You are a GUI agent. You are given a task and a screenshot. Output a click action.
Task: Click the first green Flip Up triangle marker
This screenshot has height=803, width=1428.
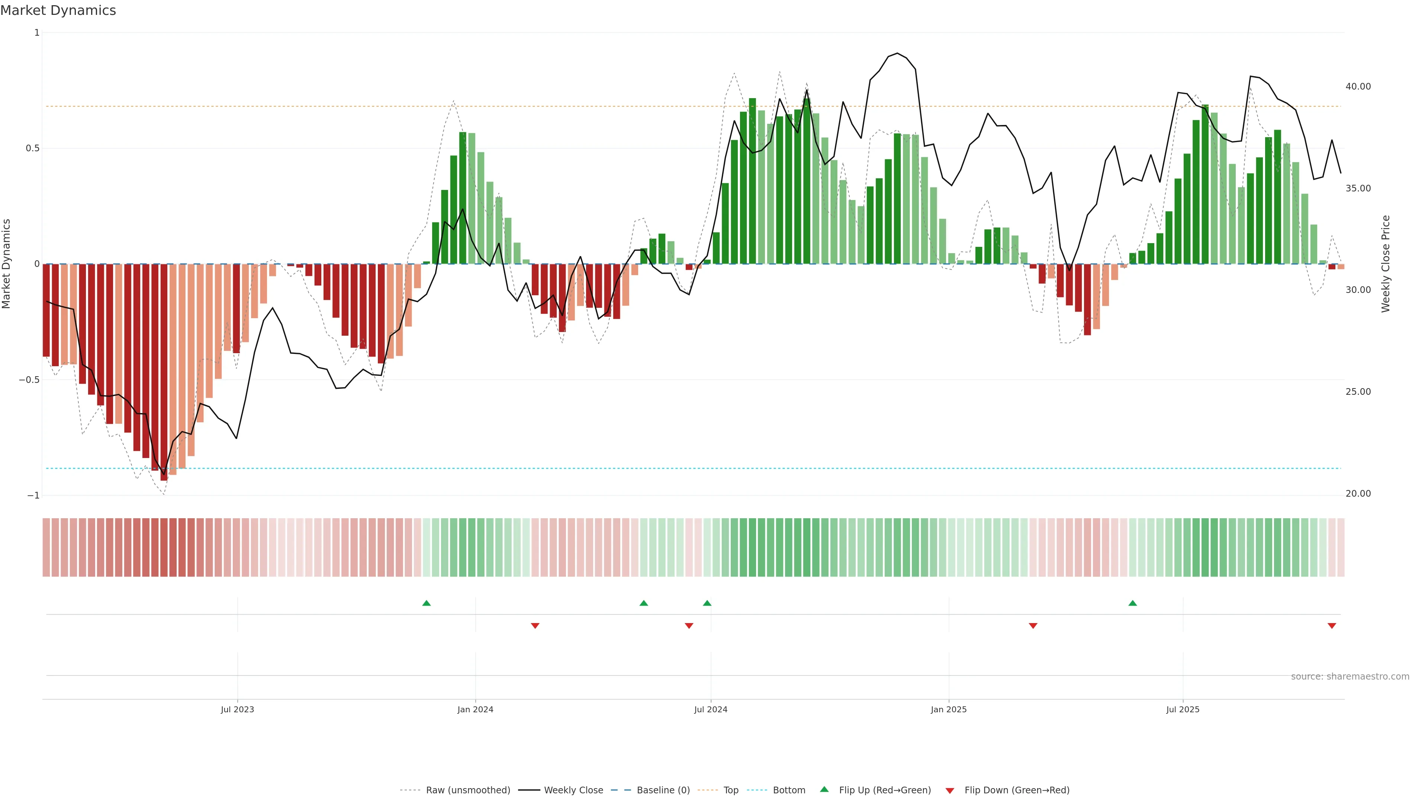pyautogui.click(x=426, y=603)
